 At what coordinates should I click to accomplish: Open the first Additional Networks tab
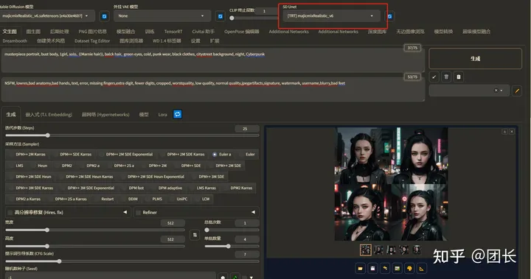coord(288,32)
